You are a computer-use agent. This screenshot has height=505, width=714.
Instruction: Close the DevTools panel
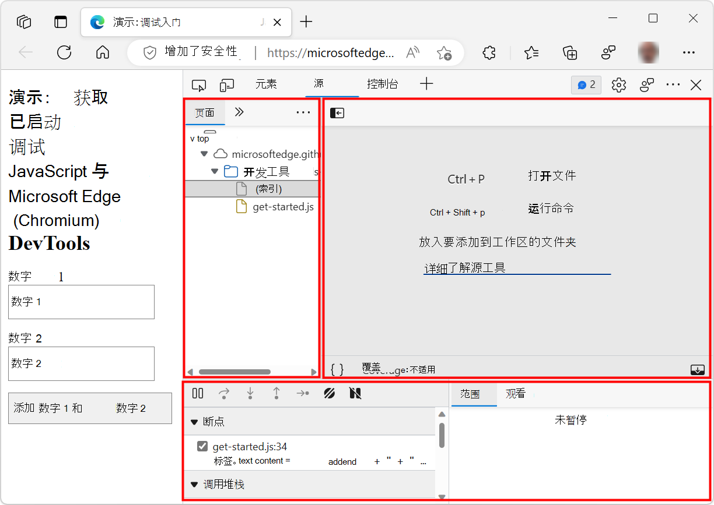[696, 86]
